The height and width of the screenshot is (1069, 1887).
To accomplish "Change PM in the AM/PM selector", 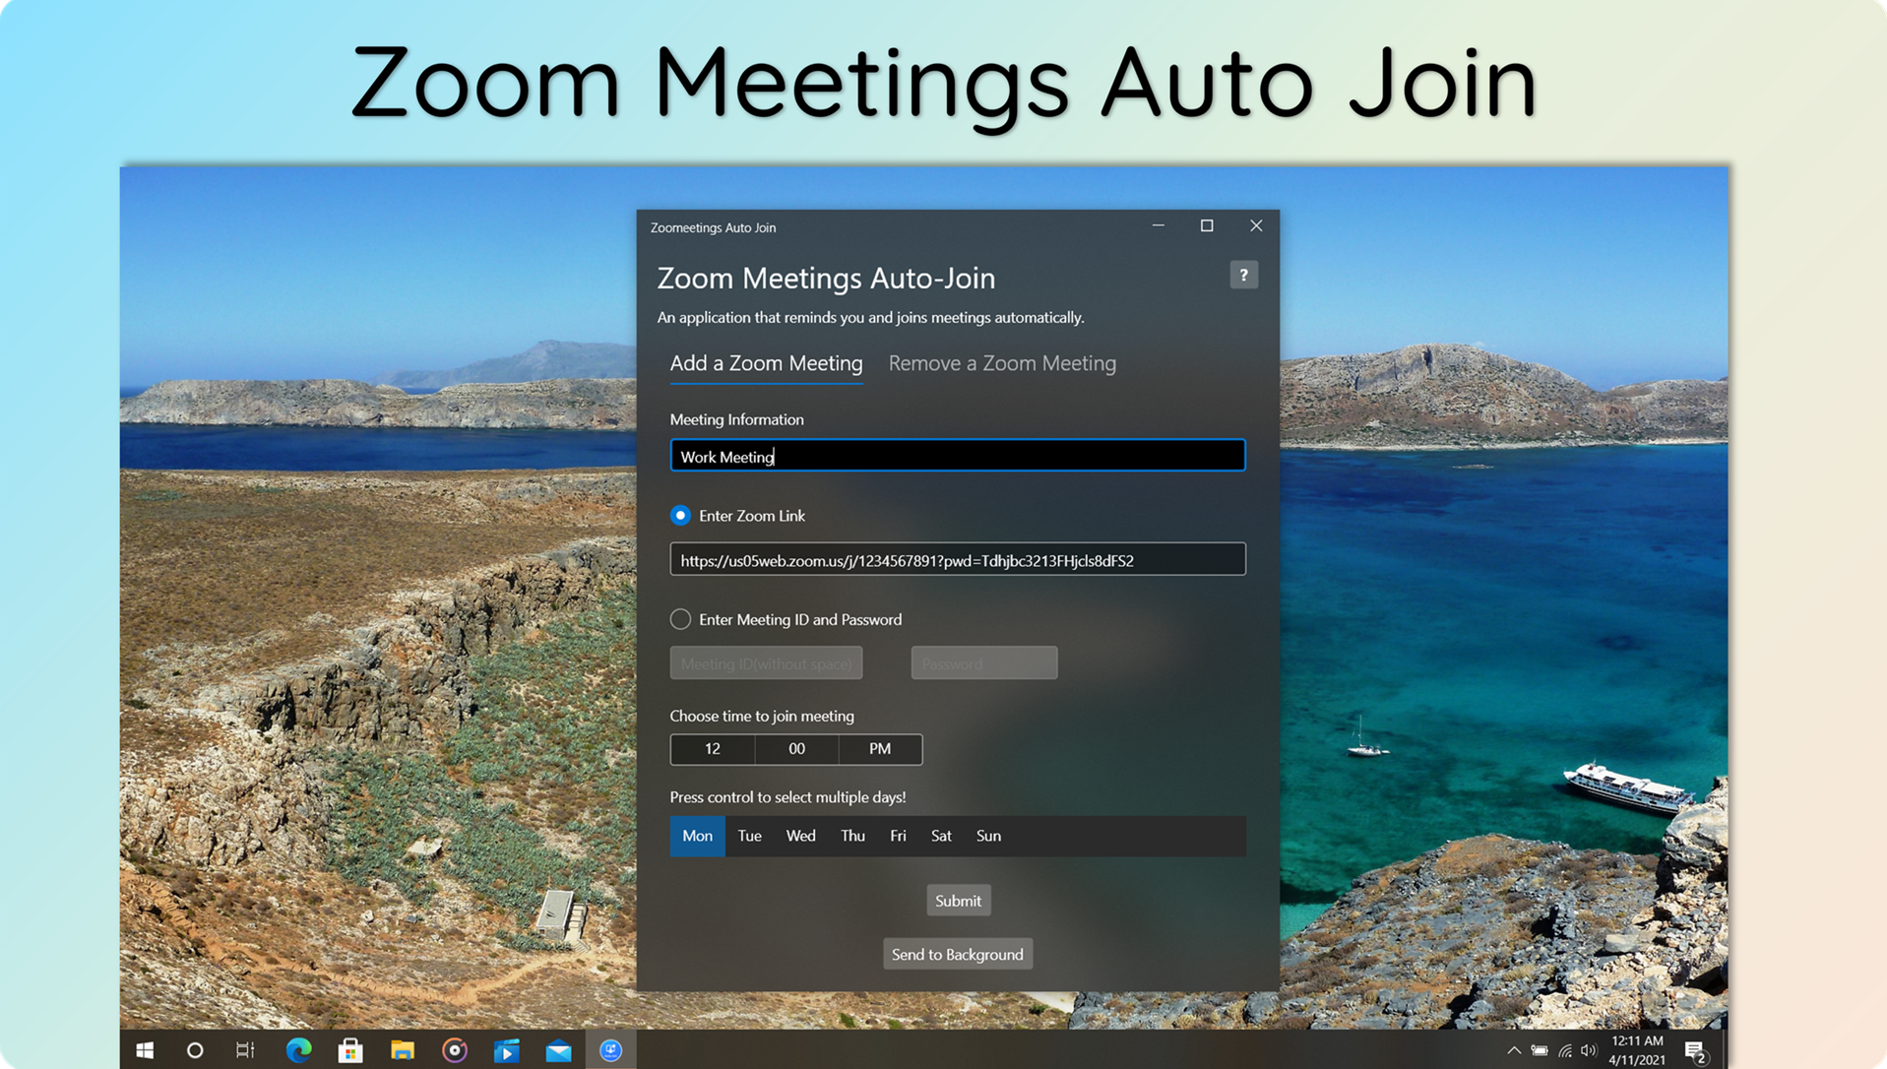I will 879,749.
